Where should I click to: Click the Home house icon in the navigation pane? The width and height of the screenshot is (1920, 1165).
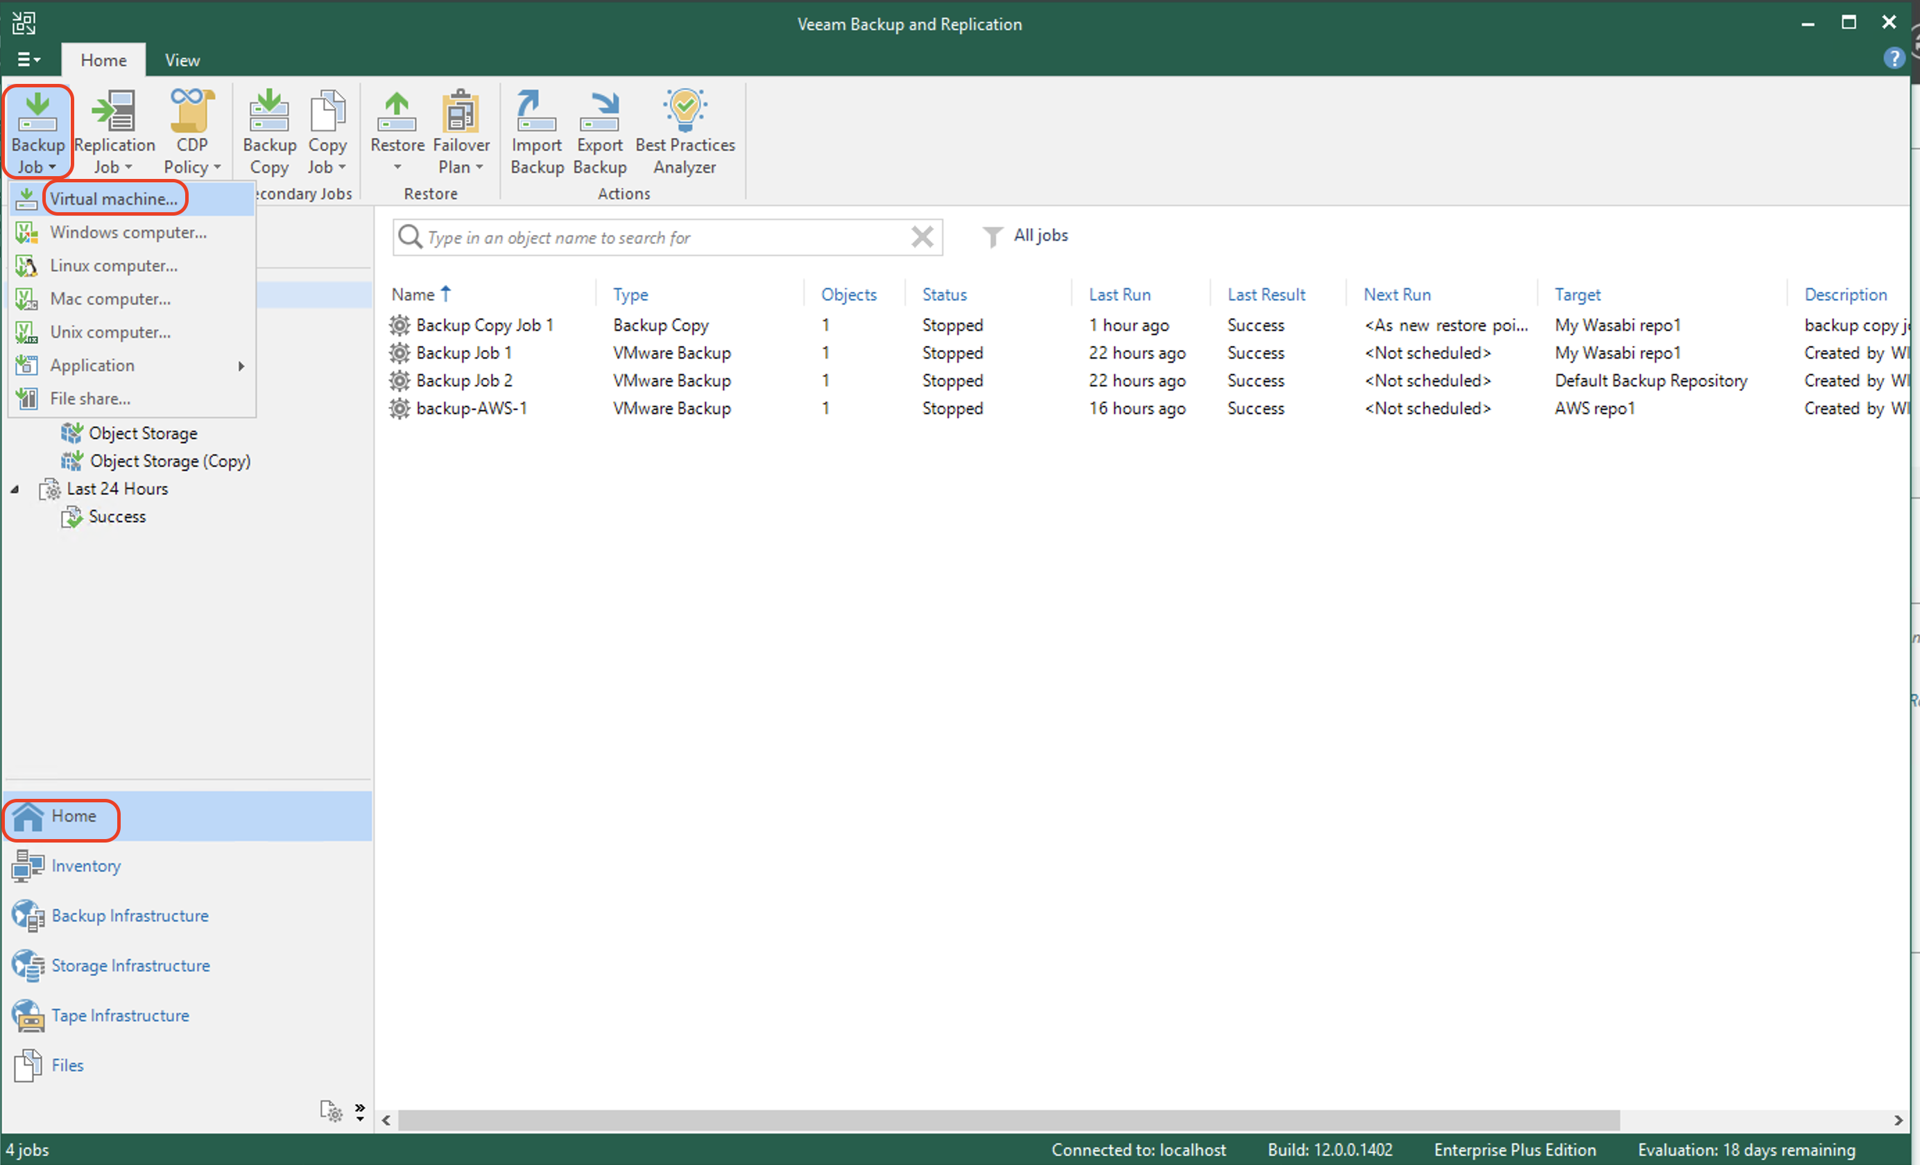pyautogui.click(x=28, y=817)
